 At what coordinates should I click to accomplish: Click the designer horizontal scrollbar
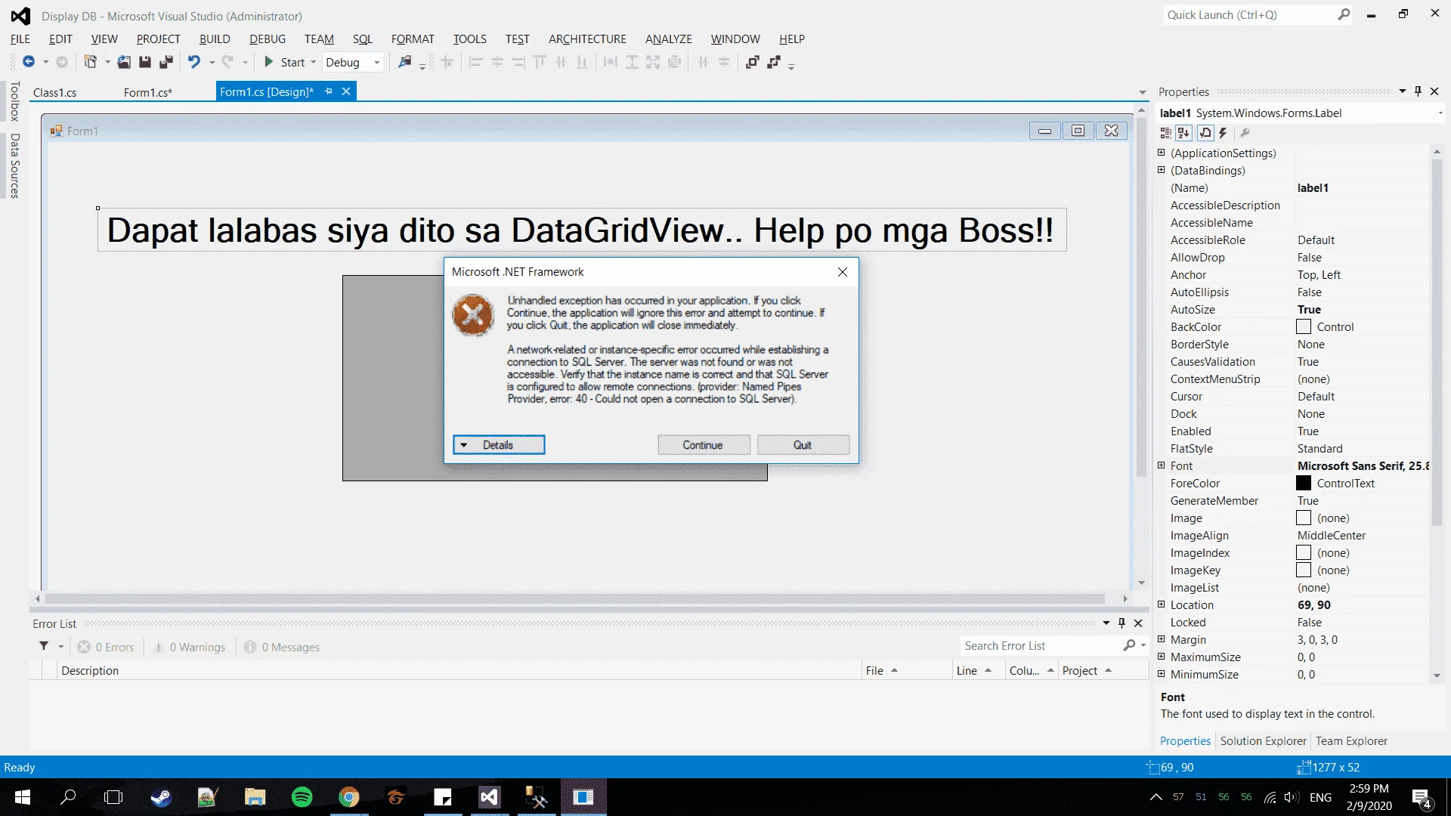point(575,598)
